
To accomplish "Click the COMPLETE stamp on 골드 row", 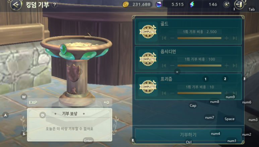I will [148, 32].
